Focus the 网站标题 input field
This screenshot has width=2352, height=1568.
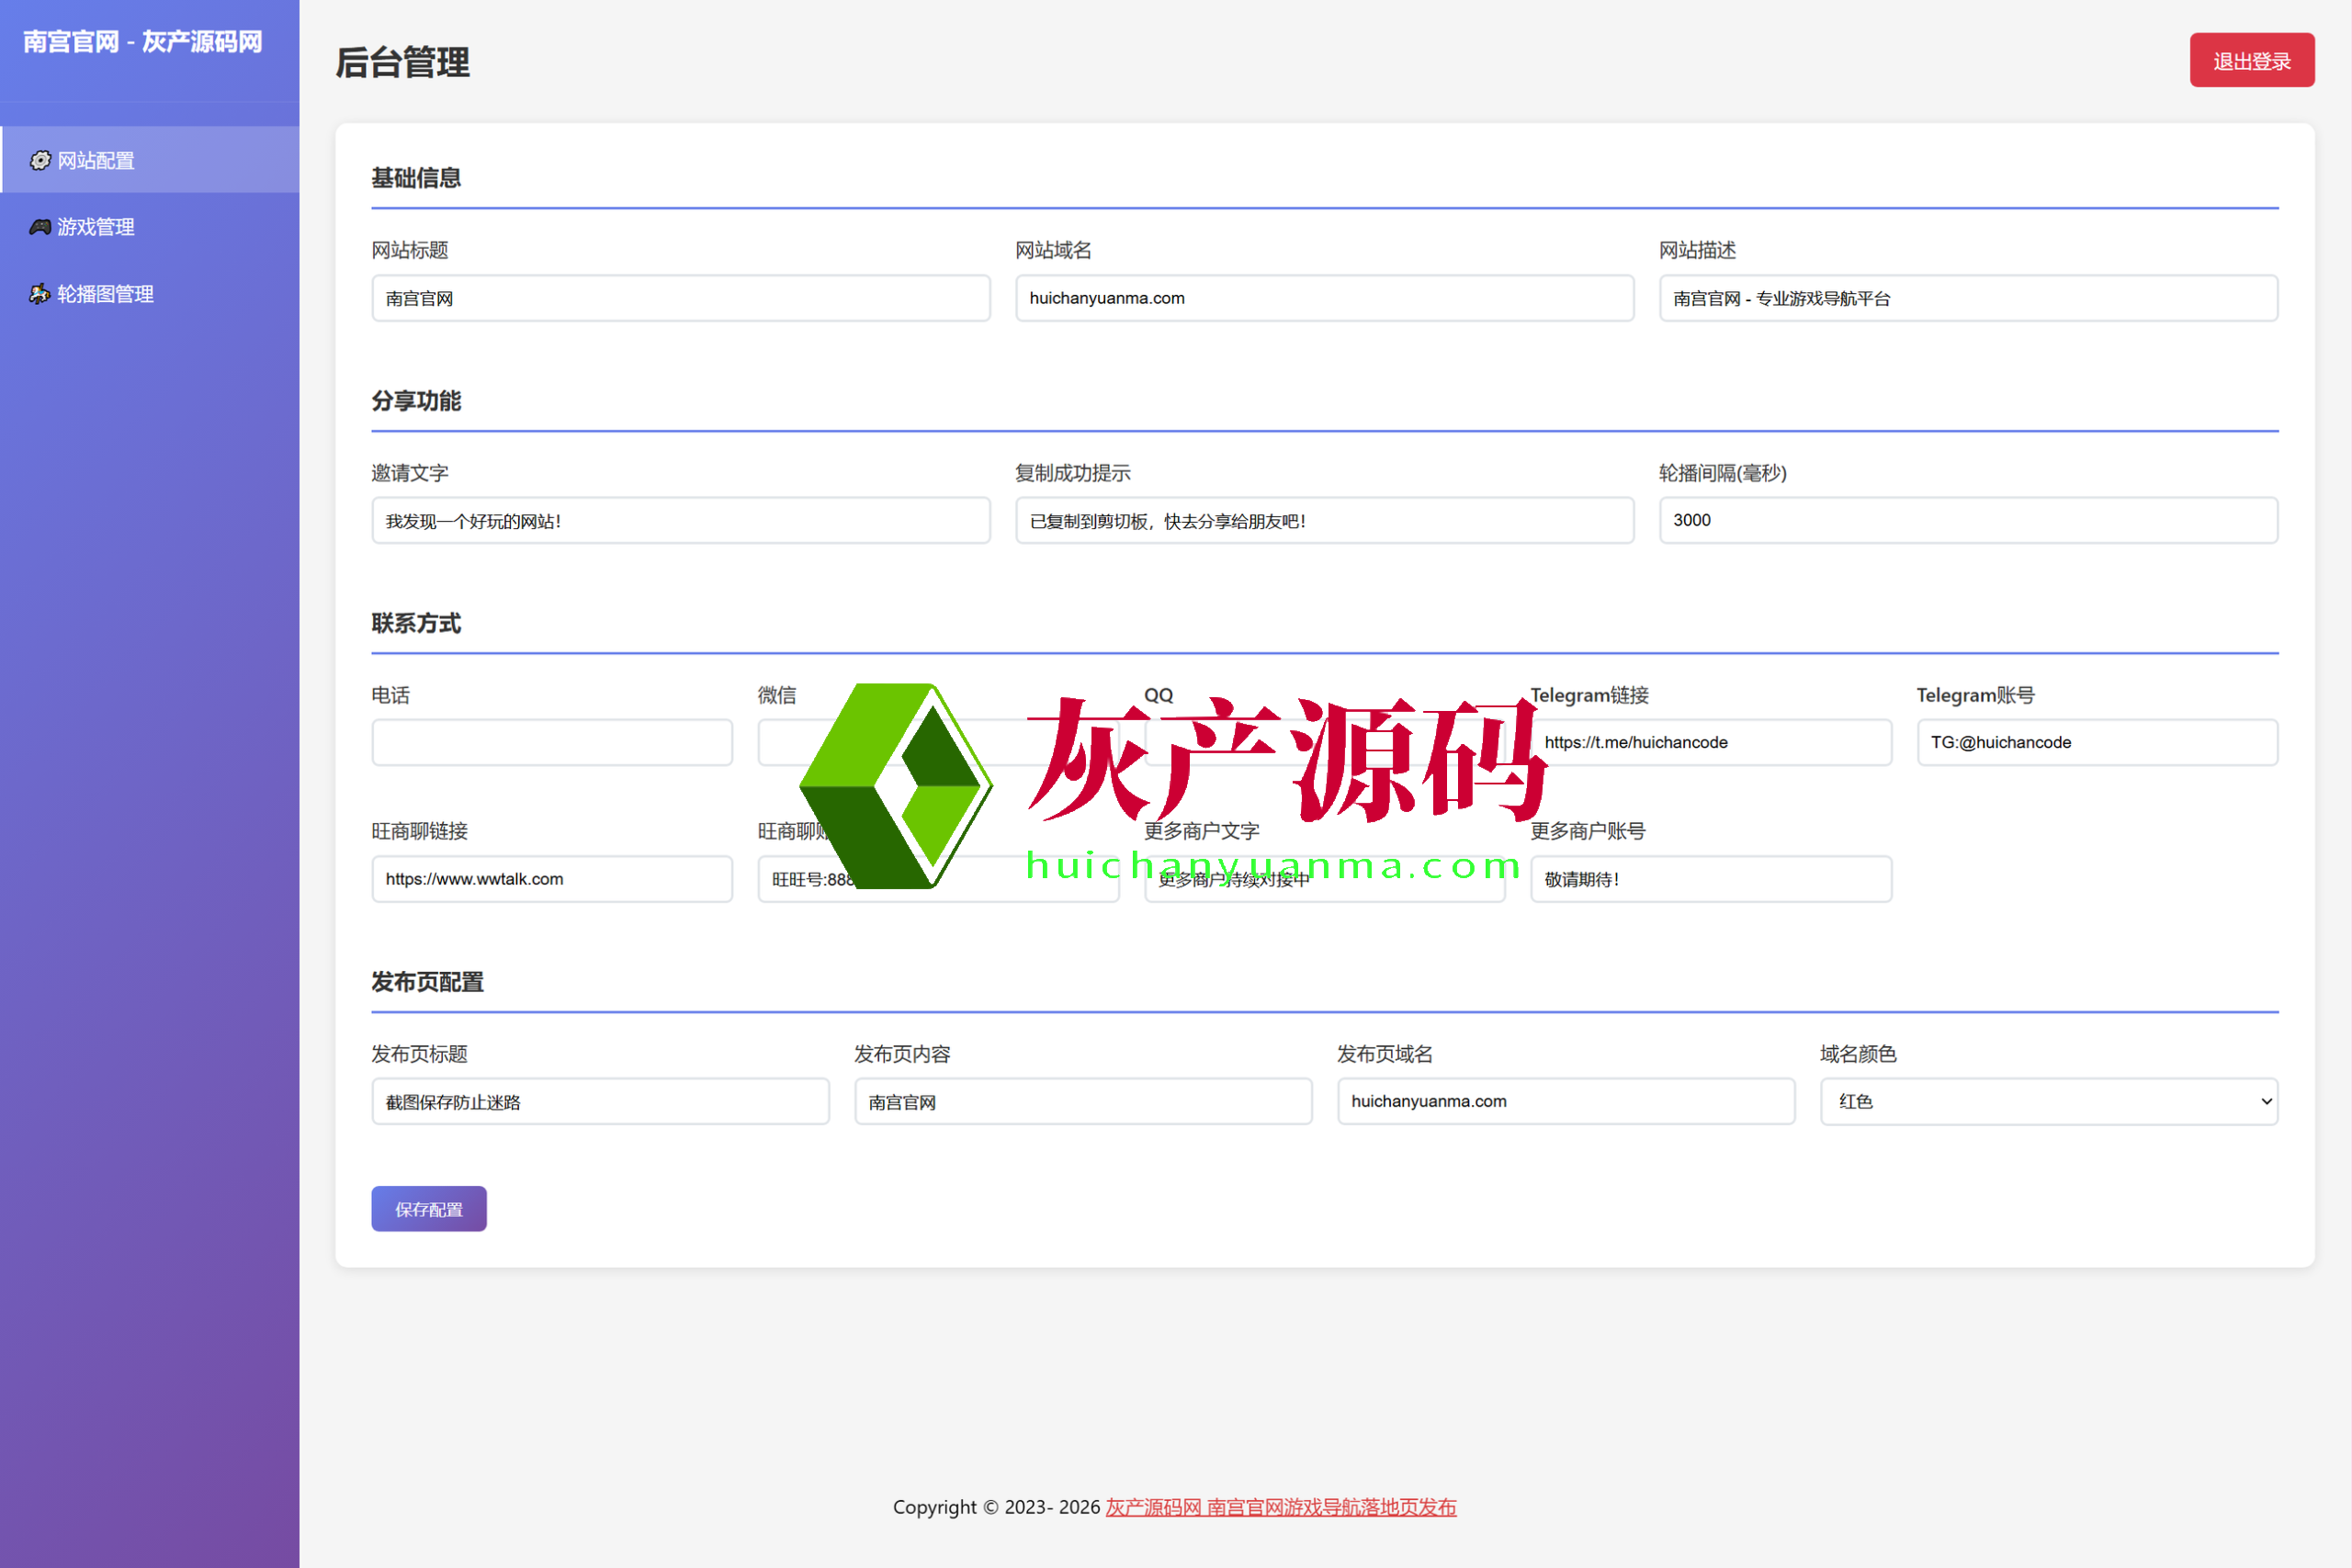(680, 298)
